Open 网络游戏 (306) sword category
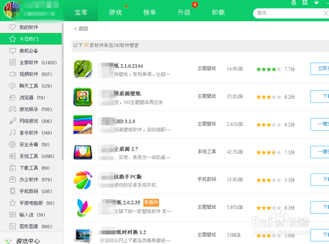This screenshot has width=329, height=244. (31, 121)
